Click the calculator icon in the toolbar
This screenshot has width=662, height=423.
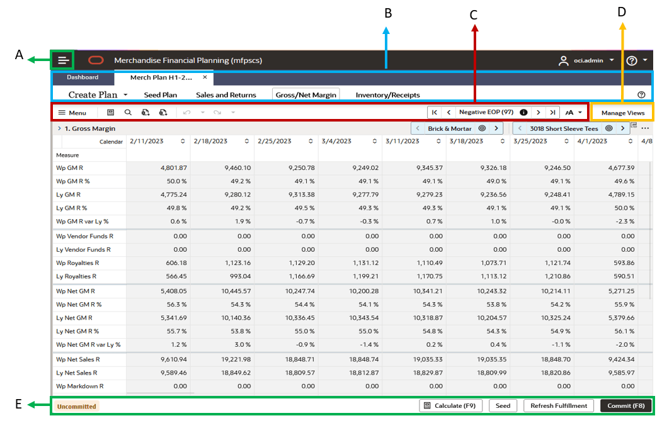click(x=111, y=112)
